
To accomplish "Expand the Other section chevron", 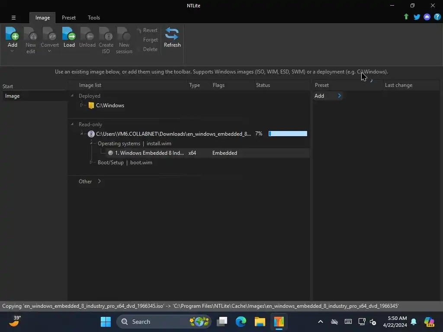I will click(100, 181).
